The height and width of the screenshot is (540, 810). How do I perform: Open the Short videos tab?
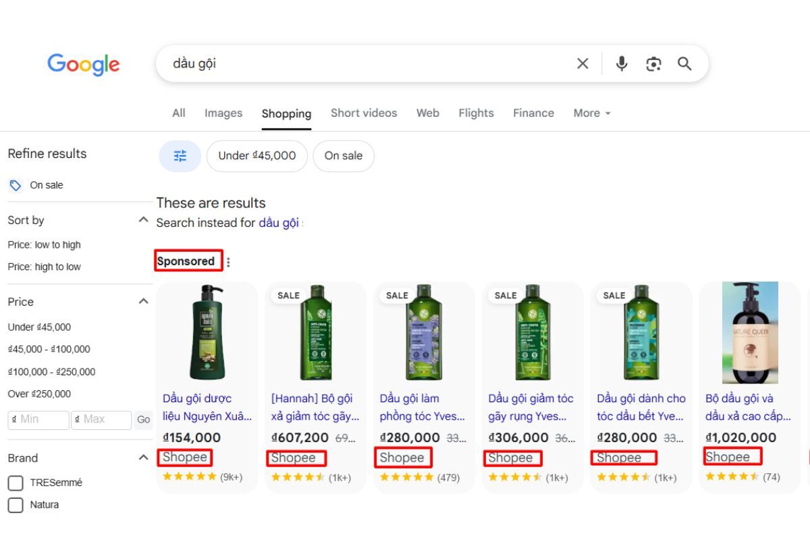364,113
